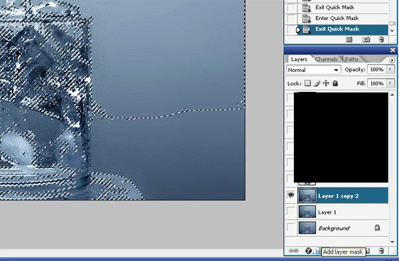The image size is (399, 261).
Task: Open the Fill slider arrow
Action: pos(390,83)
